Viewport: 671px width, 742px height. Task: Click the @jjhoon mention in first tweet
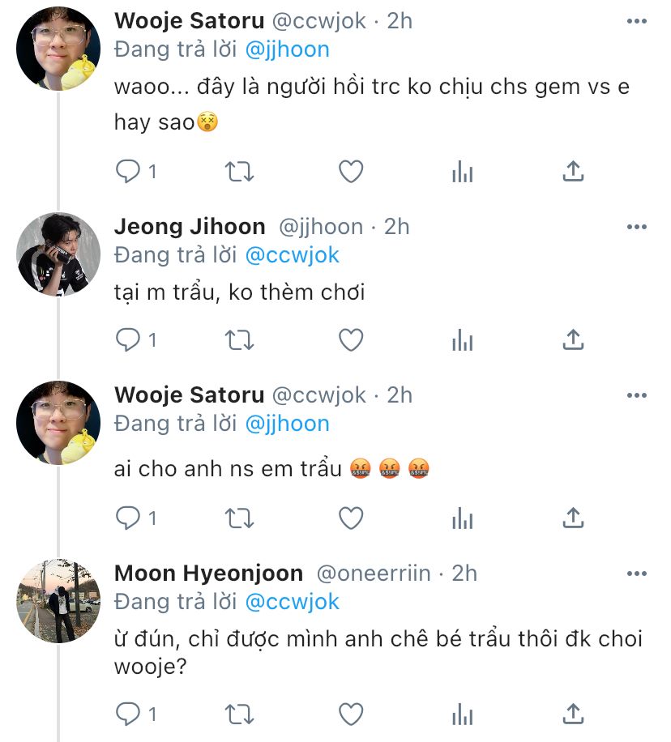288,49
